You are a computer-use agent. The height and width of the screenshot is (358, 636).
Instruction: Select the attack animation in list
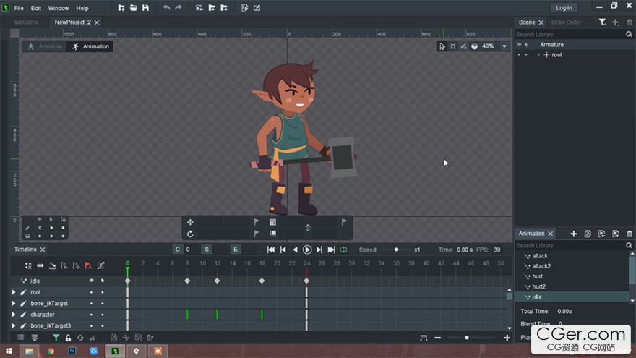point(540,256)
